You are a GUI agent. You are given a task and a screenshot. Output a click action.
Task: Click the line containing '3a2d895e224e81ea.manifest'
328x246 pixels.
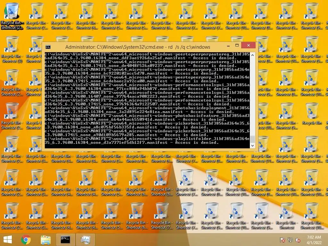(140, 112)
